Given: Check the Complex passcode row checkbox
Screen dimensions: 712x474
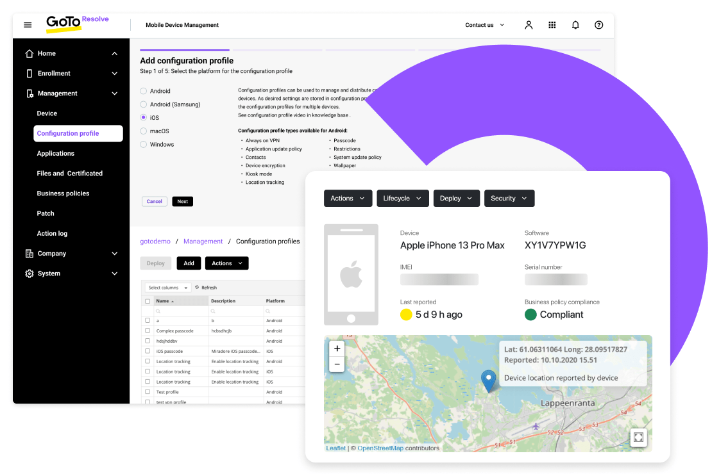Looking at the screenshot, I should point(148,331).
